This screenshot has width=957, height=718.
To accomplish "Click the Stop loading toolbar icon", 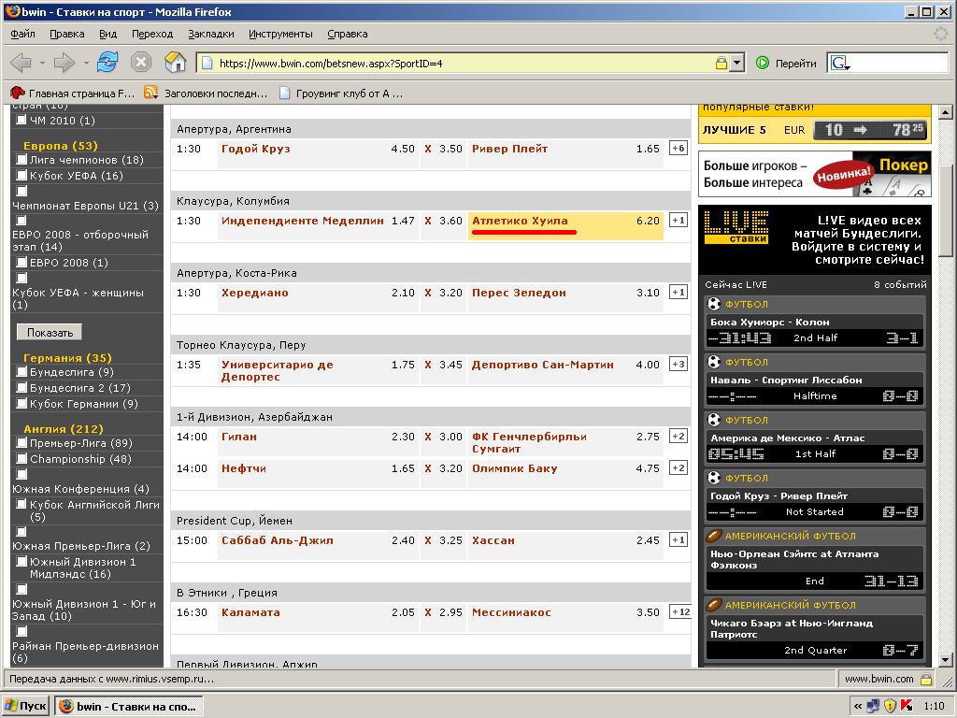I will pyautogui.click(x=141, y=63).
